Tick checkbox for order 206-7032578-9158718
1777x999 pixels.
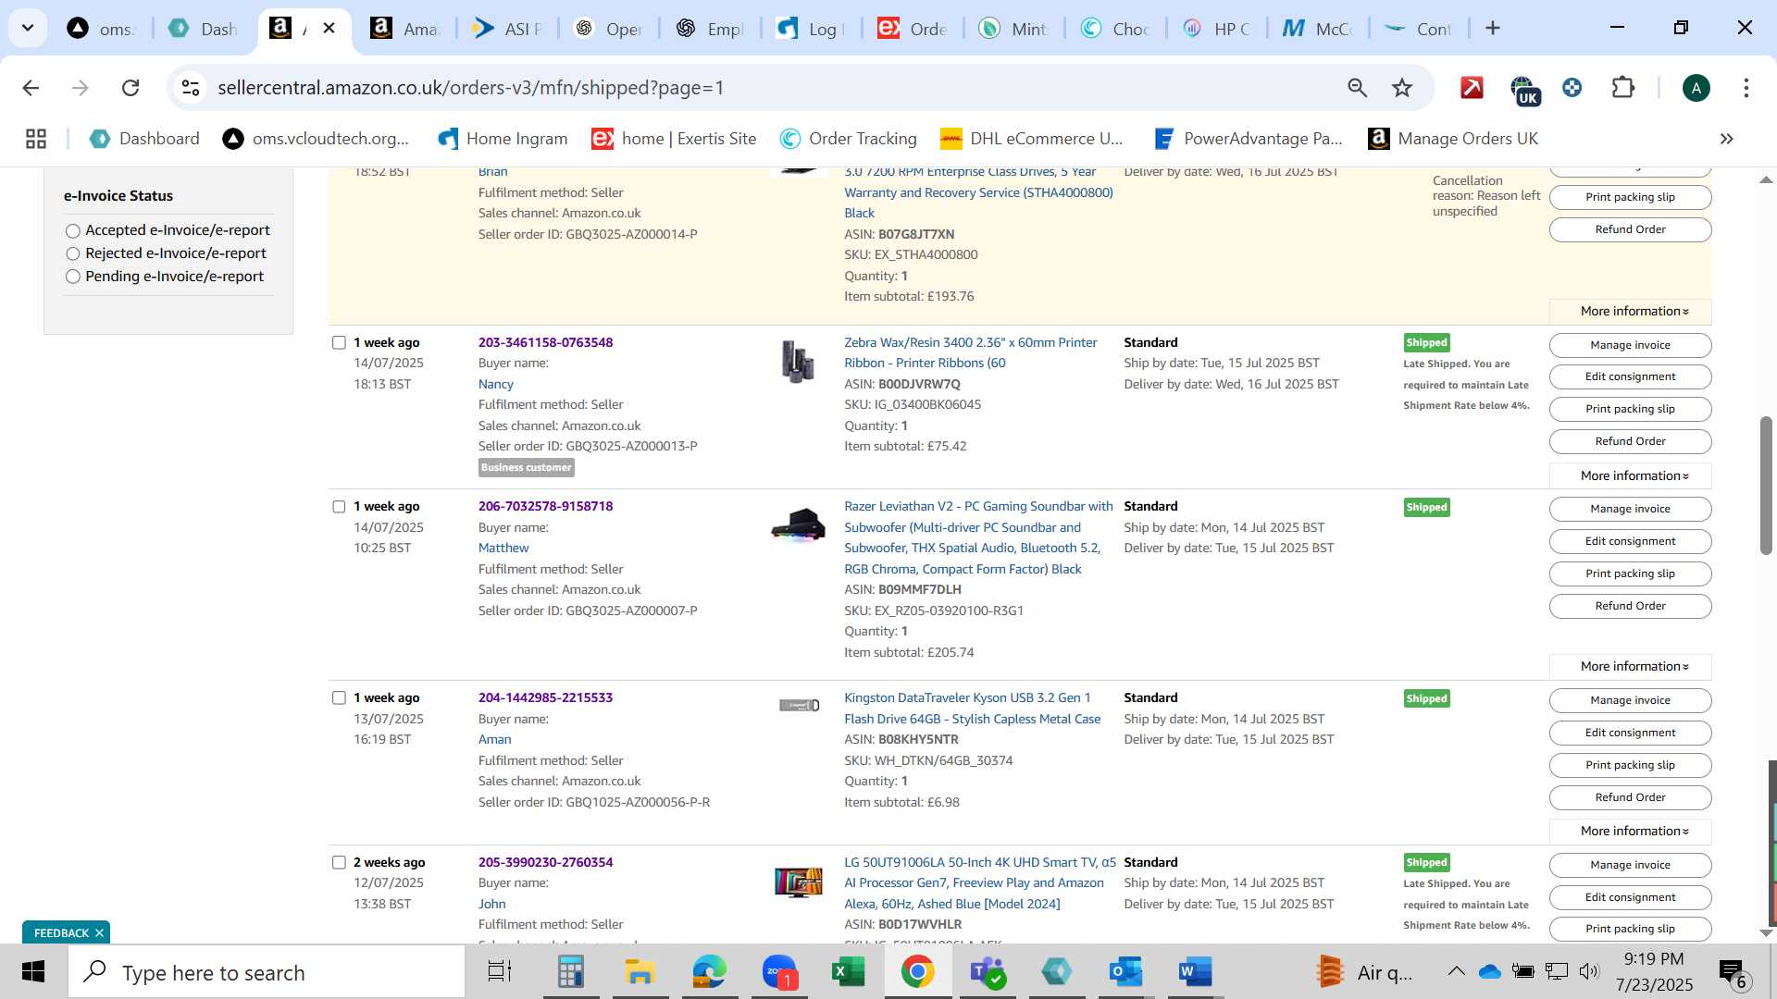pos(339,507)
